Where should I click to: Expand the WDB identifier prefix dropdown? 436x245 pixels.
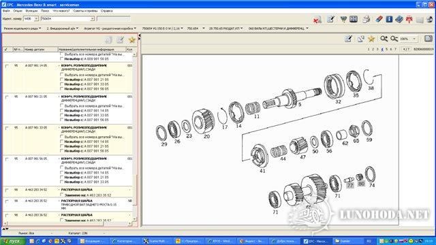tap(36, 18)
